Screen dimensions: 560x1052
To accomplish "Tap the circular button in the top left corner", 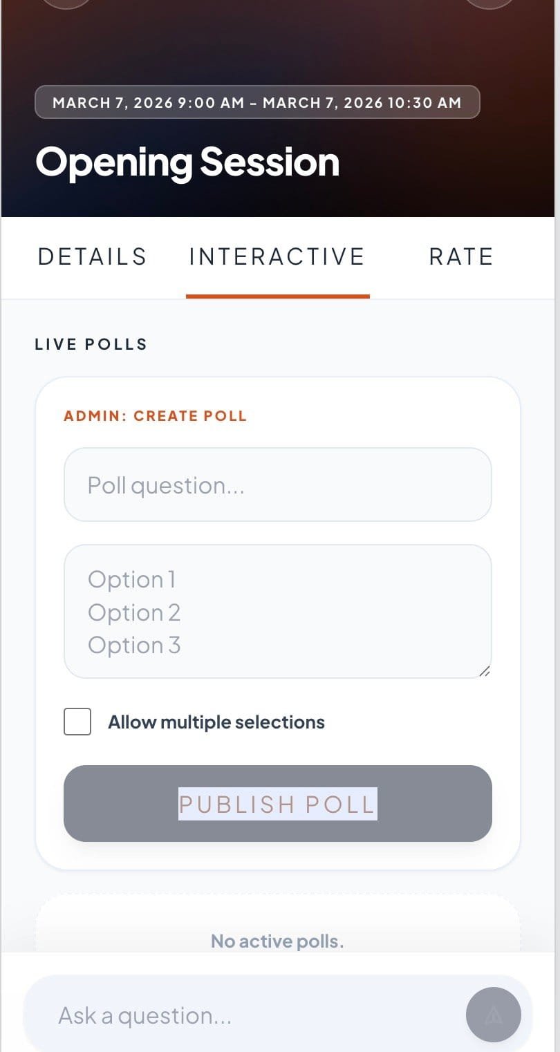I will click(x=66, y=3).
